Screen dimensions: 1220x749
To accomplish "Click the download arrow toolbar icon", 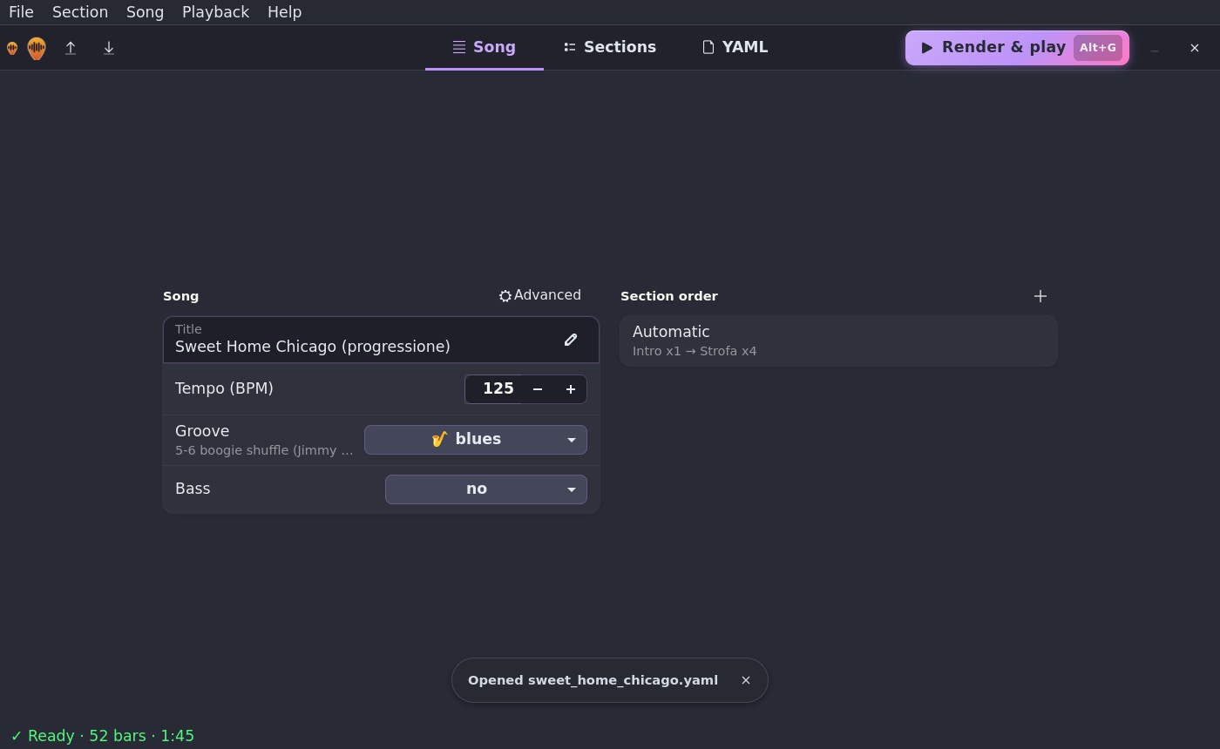I will [109, 48].
